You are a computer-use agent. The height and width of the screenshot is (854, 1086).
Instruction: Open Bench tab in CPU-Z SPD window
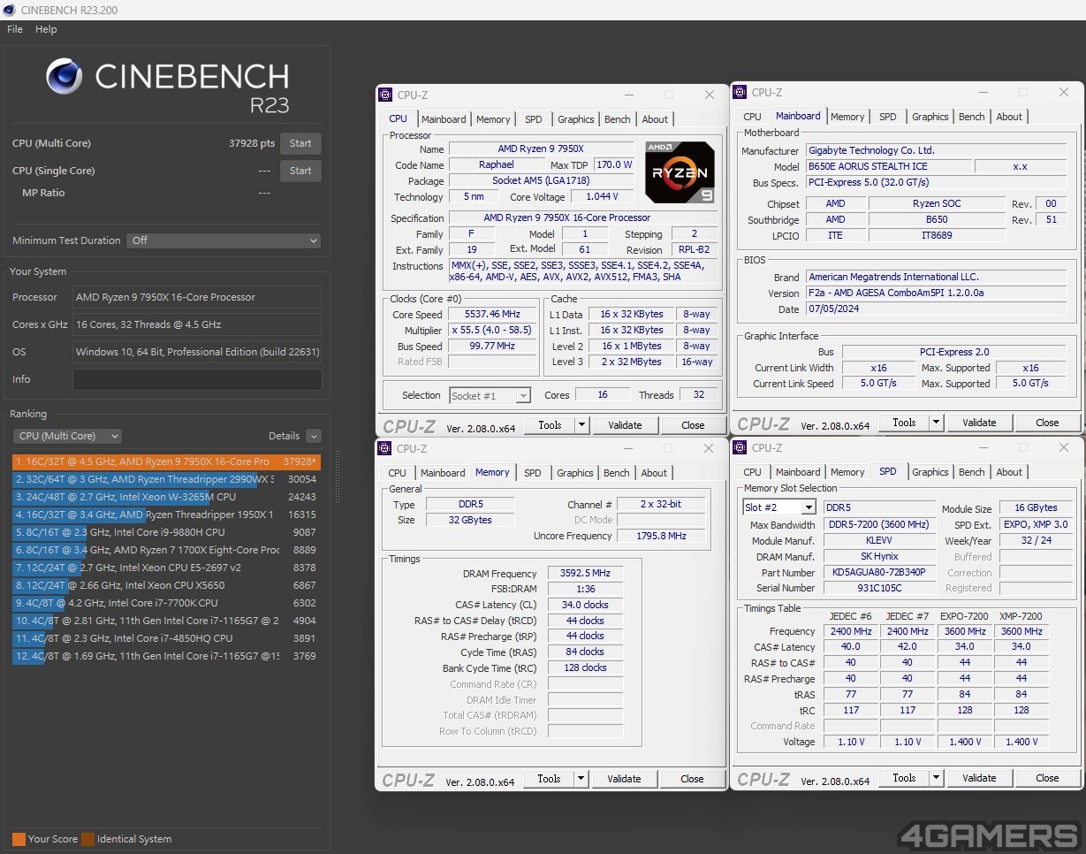[x=971, y=472]
